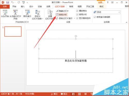This screenshot has height=96, width=129.
Task: Click inside the title text box
Action: pos(76,49)
